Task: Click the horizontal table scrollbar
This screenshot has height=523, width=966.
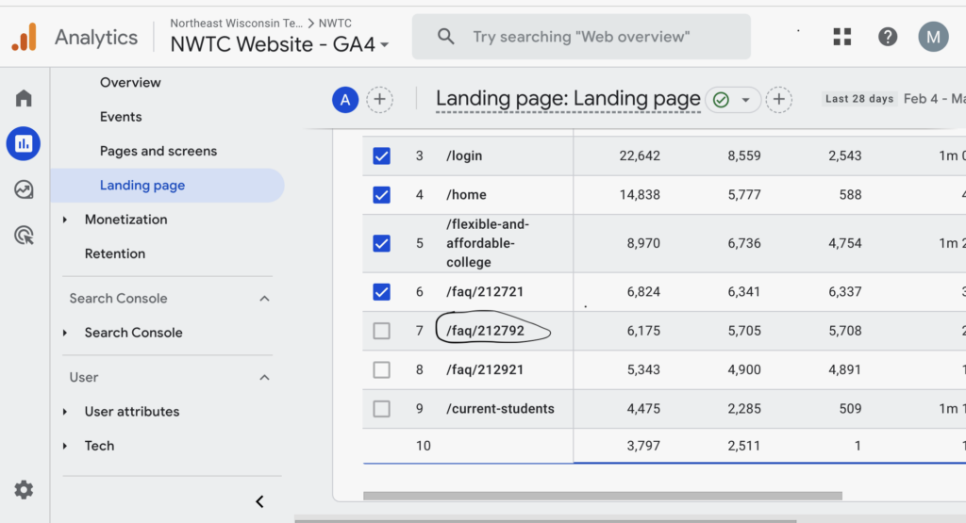Action: (x=603, y=496)
